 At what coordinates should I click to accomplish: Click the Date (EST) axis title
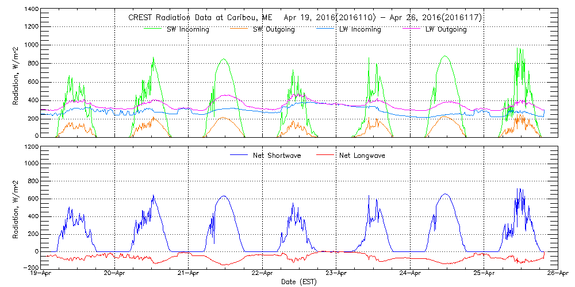tap(300, 282)
